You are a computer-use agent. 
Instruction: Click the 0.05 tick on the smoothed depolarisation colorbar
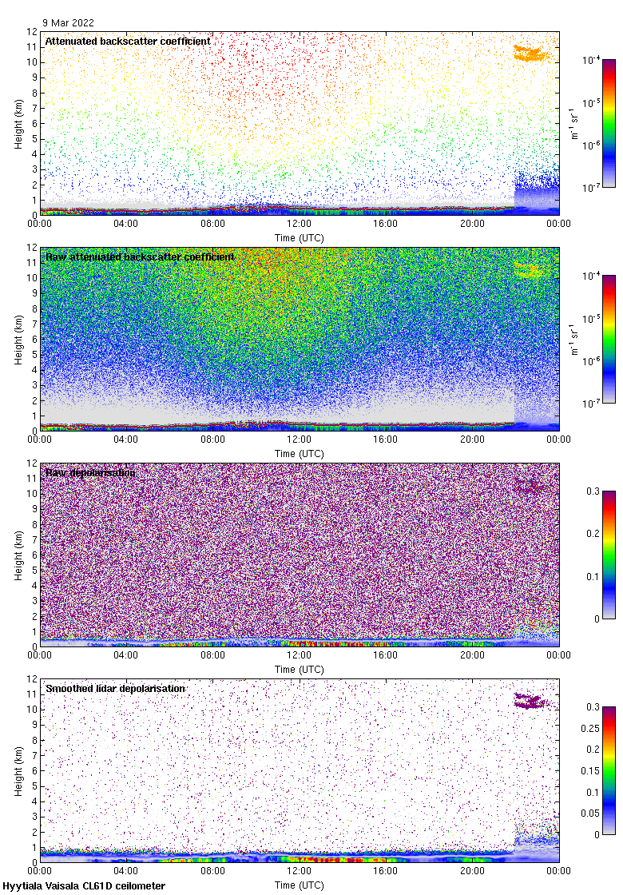590,813
